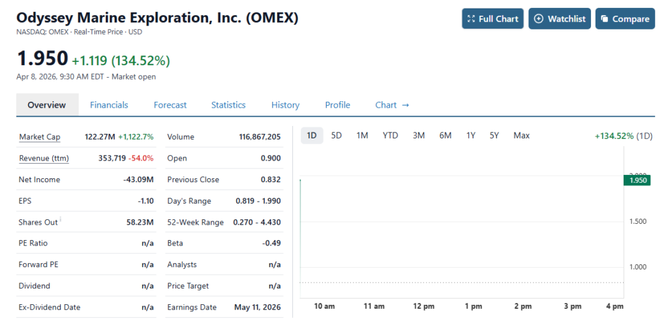Switch chart to 5D range

[x=337, y=136]
